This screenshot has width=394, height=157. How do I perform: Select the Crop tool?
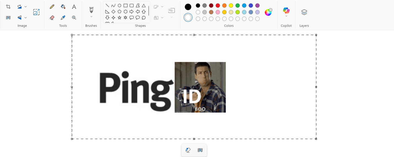coord(8,7)
